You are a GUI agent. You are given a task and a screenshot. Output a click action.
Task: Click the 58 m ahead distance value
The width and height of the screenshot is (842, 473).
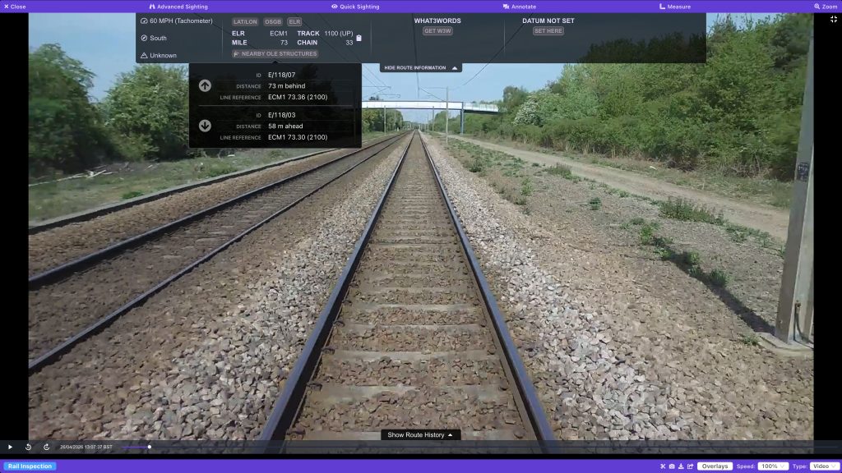coord(285,126)
